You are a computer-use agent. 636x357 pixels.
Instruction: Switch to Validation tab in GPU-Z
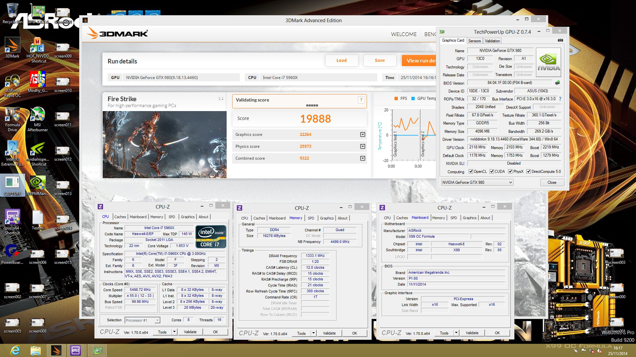pyautogui.click(x=492, y=41)
